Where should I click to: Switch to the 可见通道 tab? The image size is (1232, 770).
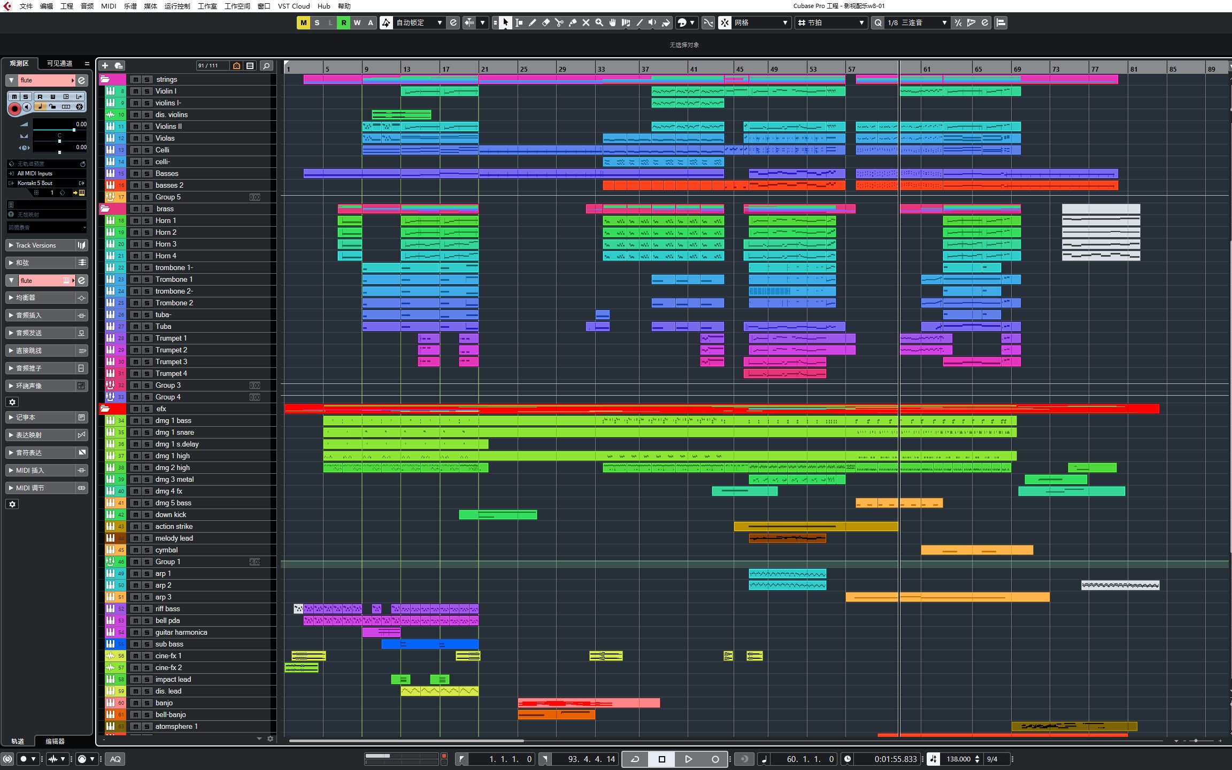59,63
